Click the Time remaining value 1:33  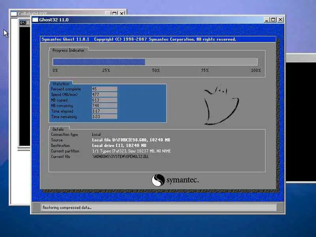[105, 117]
